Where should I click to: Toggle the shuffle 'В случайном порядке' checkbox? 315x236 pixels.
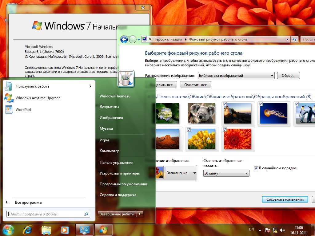tap(256, 168)
